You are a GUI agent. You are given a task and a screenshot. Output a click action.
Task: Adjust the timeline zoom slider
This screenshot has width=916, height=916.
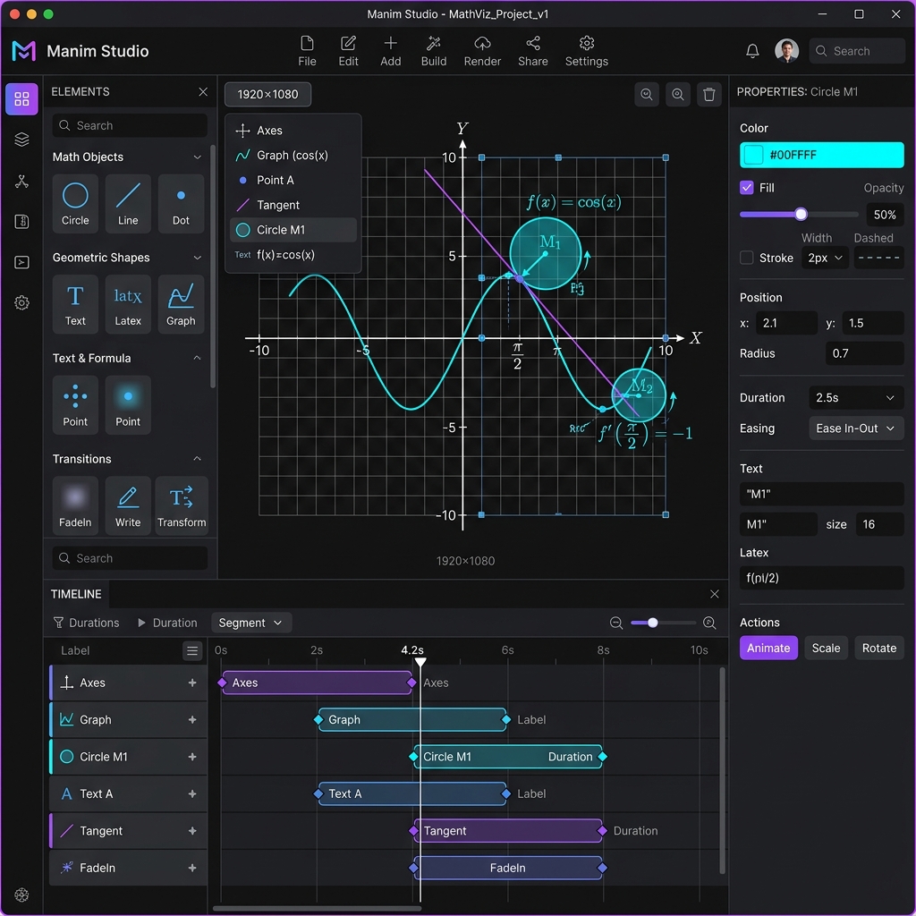coord(663,623)
